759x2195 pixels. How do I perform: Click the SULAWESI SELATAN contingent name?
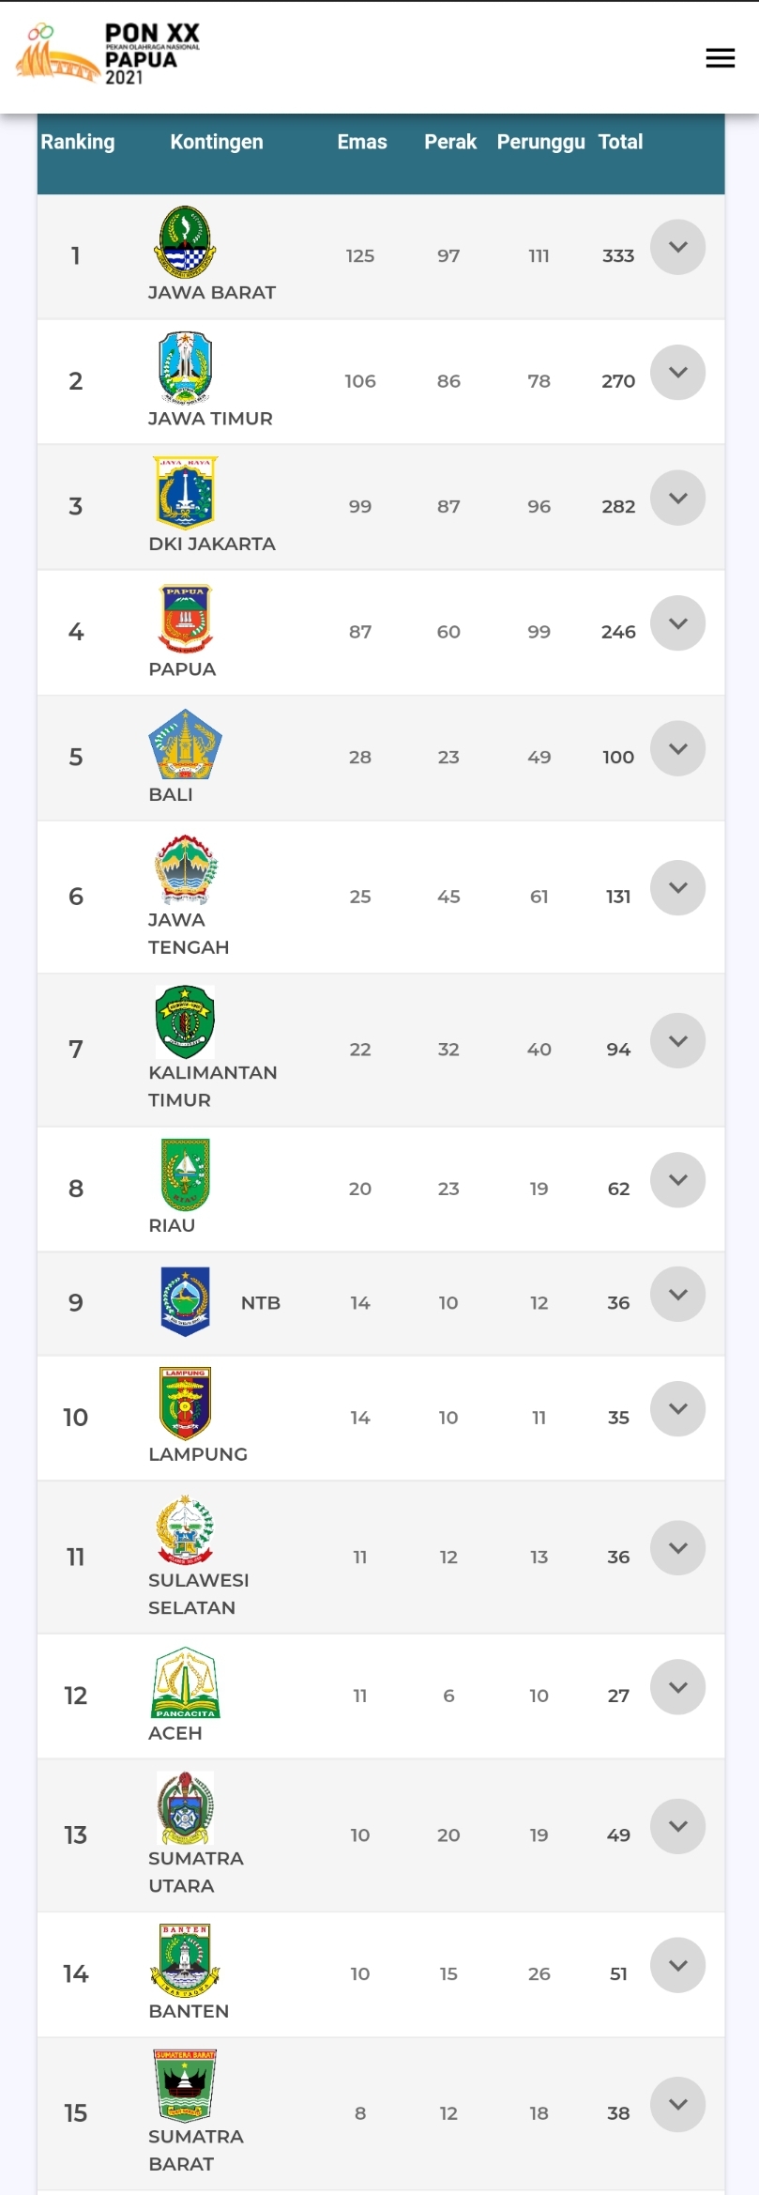(x=199, y=1594)
